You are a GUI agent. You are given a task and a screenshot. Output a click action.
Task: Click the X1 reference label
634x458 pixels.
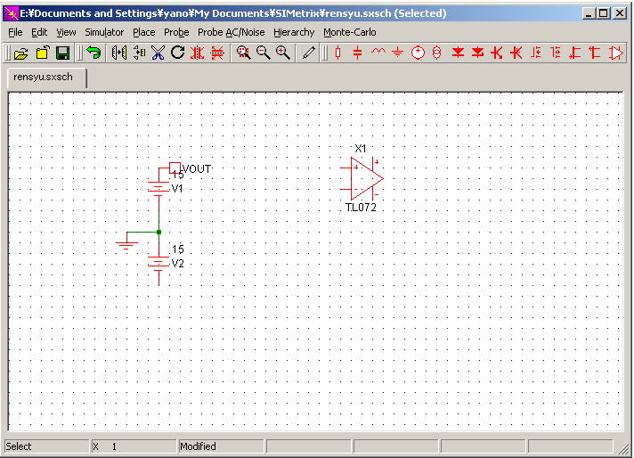pyautogui.click(x=361, y=149)
